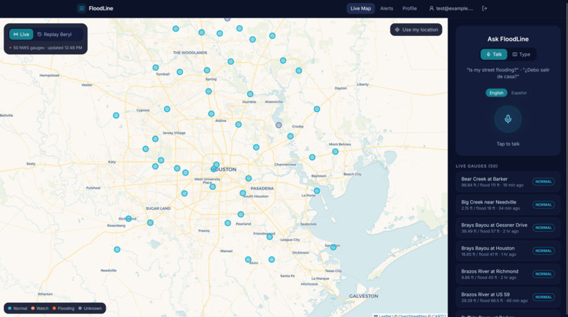Click the user account icon
Screen dimensions: 568x317
[431, 8]
